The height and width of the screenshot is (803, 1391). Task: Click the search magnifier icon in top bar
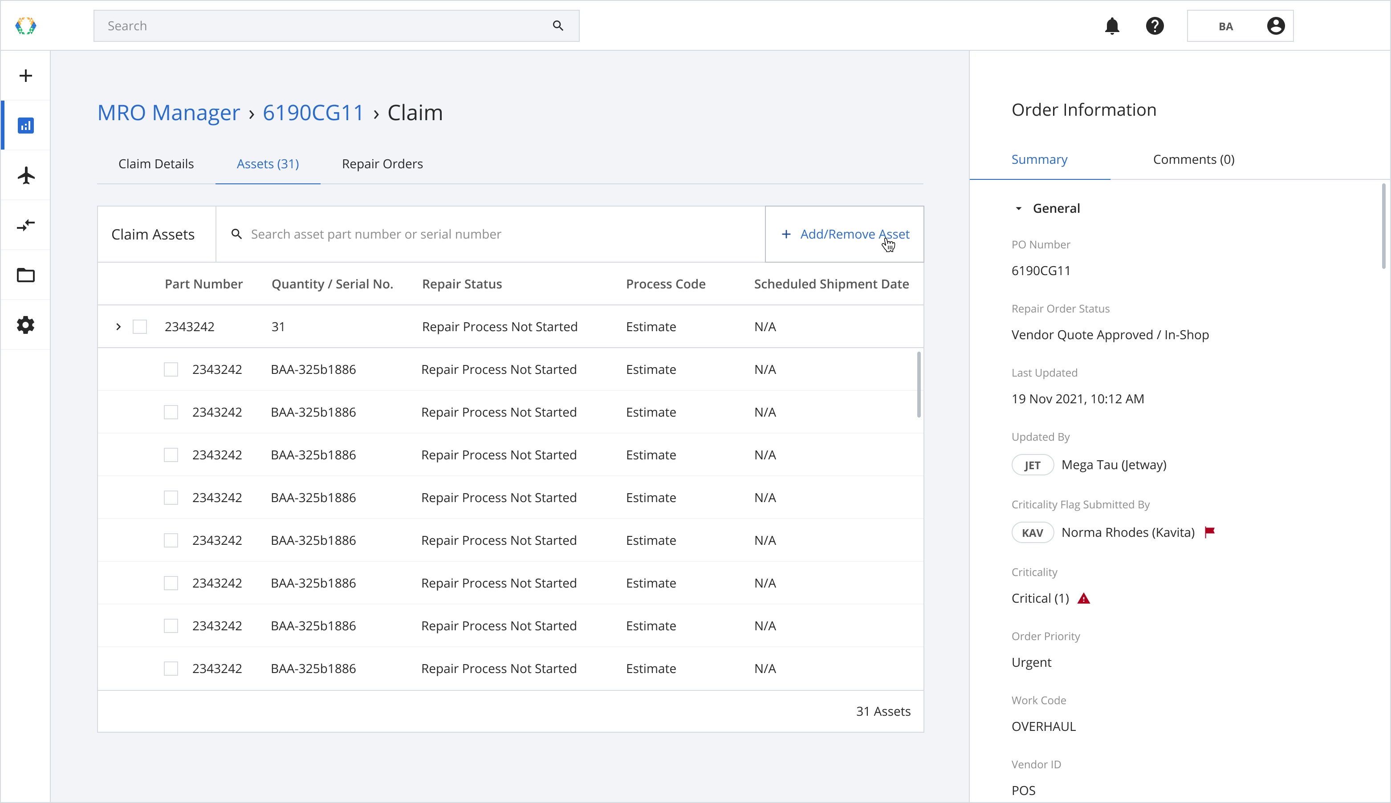(x=557, y=25)
